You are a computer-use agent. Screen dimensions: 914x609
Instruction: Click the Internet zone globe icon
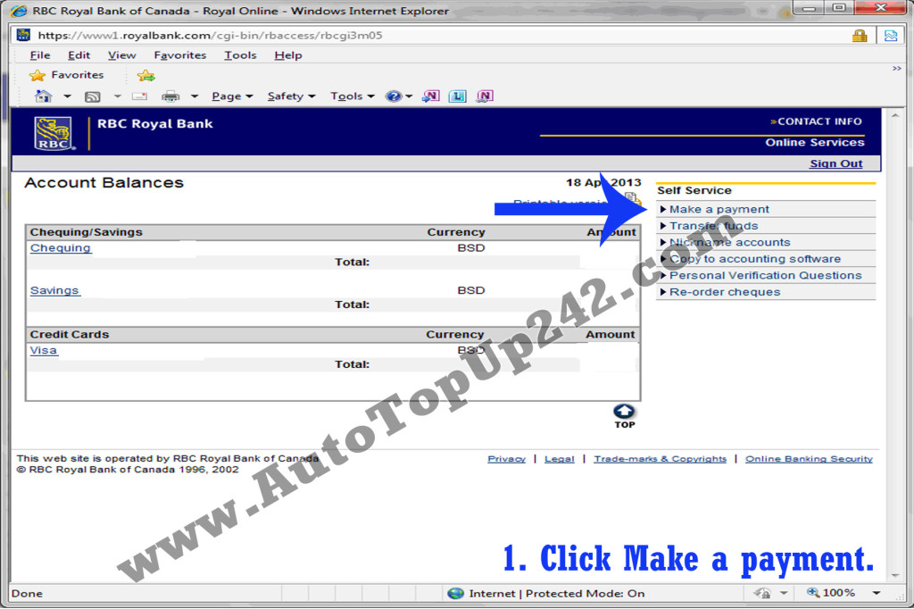456,593
